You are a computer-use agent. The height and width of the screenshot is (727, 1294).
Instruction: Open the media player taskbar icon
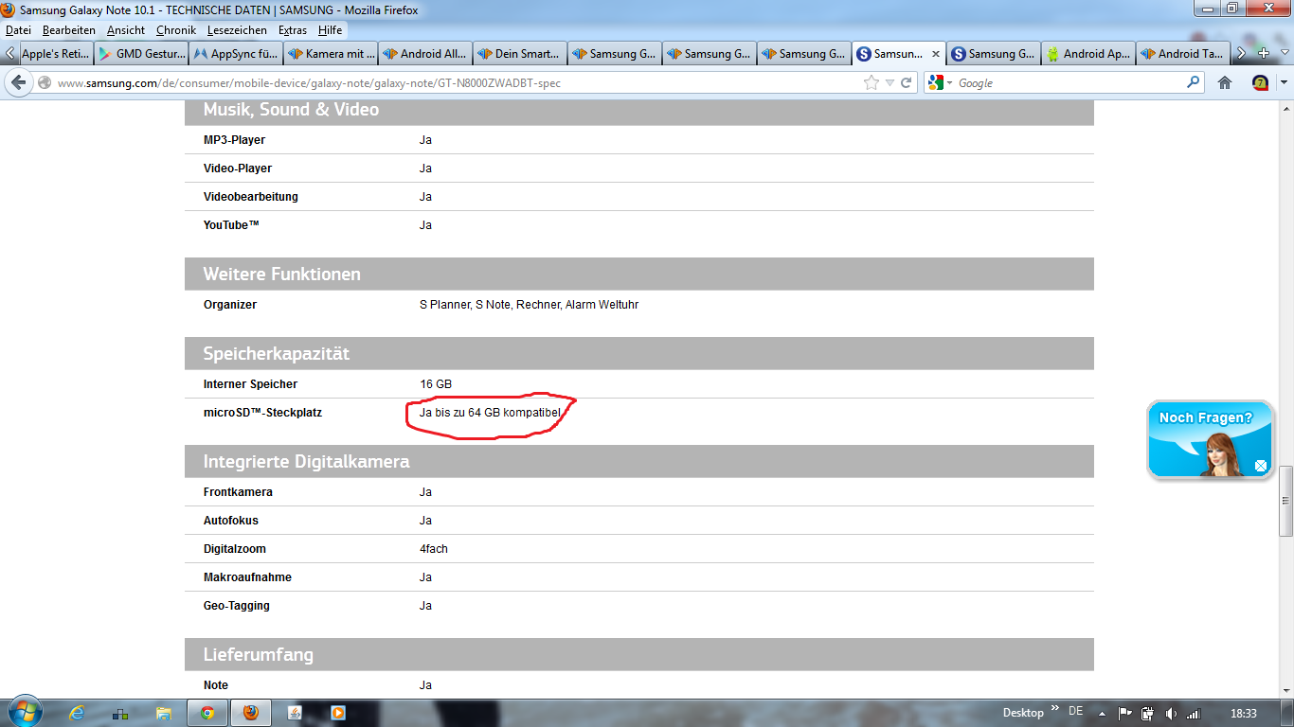(x=338, y=713)
